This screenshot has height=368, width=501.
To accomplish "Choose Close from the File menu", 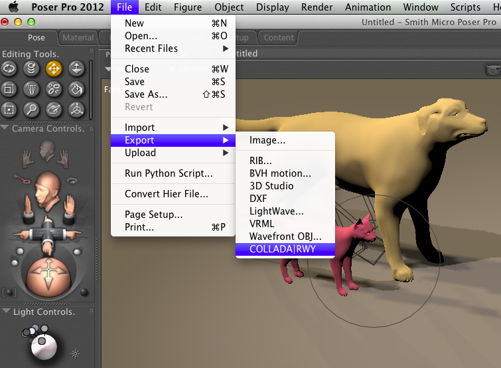I will point(173,69).
